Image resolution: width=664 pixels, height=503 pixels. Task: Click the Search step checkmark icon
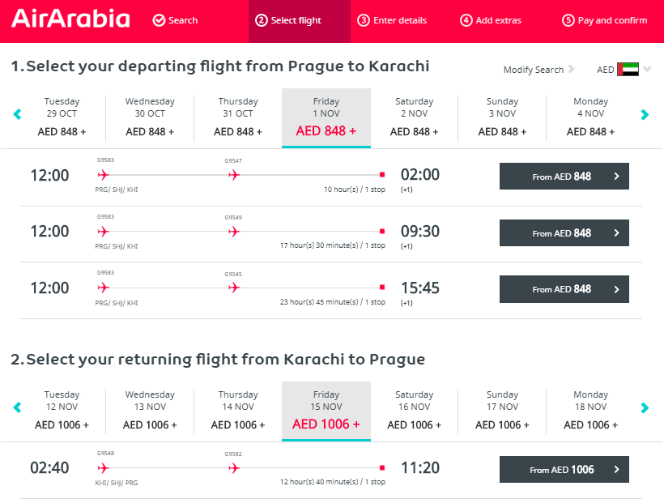coord(159,20)
